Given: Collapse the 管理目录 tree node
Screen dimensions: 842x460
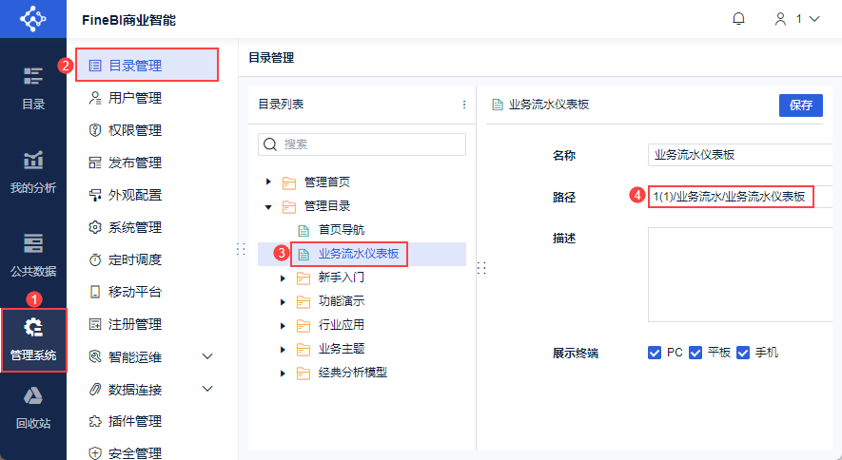Looking at the screenshot, I should [269, 206].
